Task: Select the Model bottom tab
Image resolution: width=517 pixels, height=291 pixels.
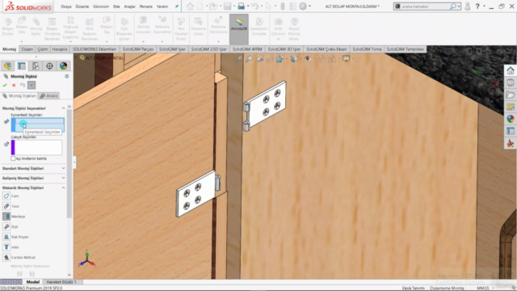Action: tap(32, 282)
